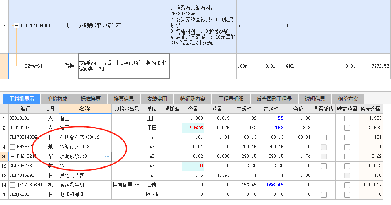Select the 100m unit cell

[x=246, y=66]
